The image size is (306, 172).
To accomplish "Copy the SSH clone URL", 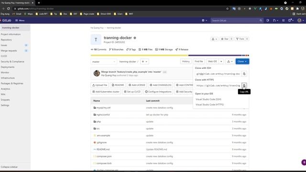I will click(x=244, y=74).
